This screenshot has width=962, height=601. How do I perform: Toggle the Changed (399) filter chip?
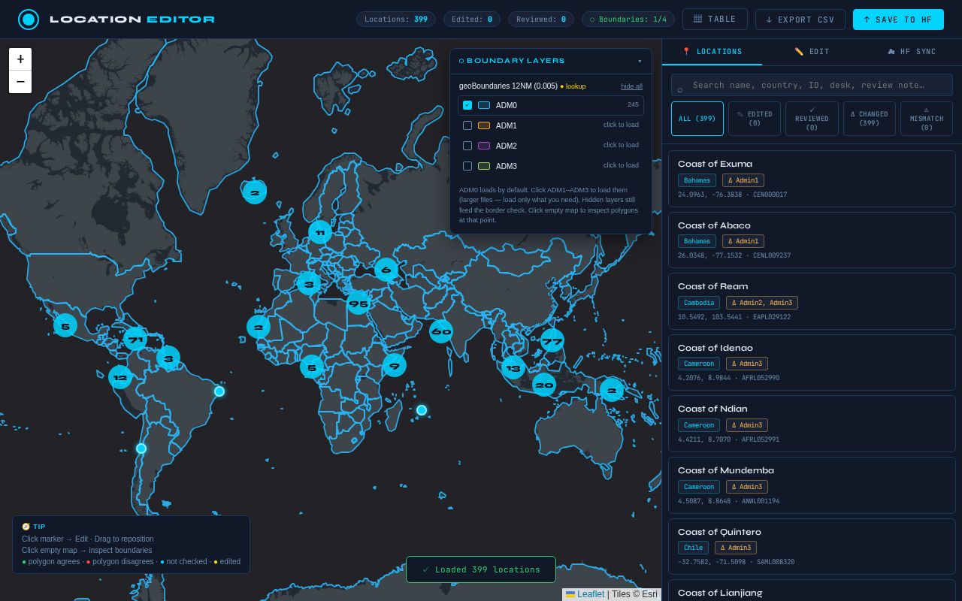click(x=870, y=119)
